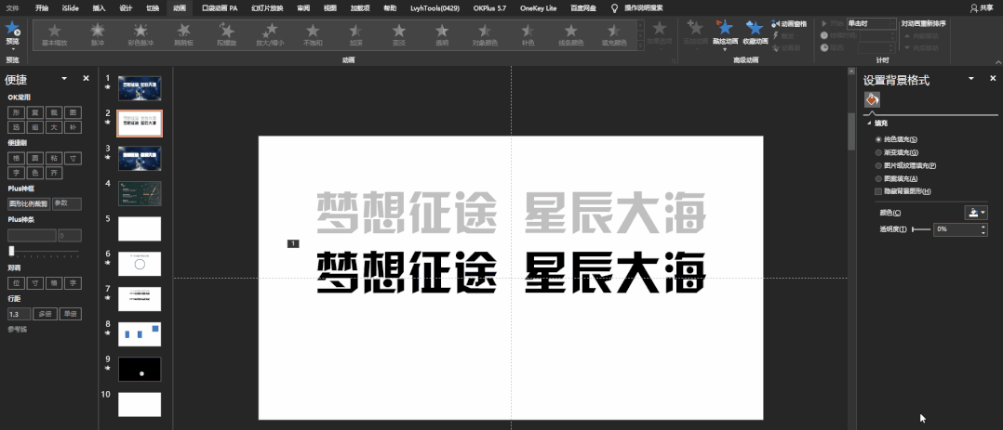This screenshot has height=430, width=1003.
Task: Select the 放大/缩小 animation
Action: click(269, 35)
